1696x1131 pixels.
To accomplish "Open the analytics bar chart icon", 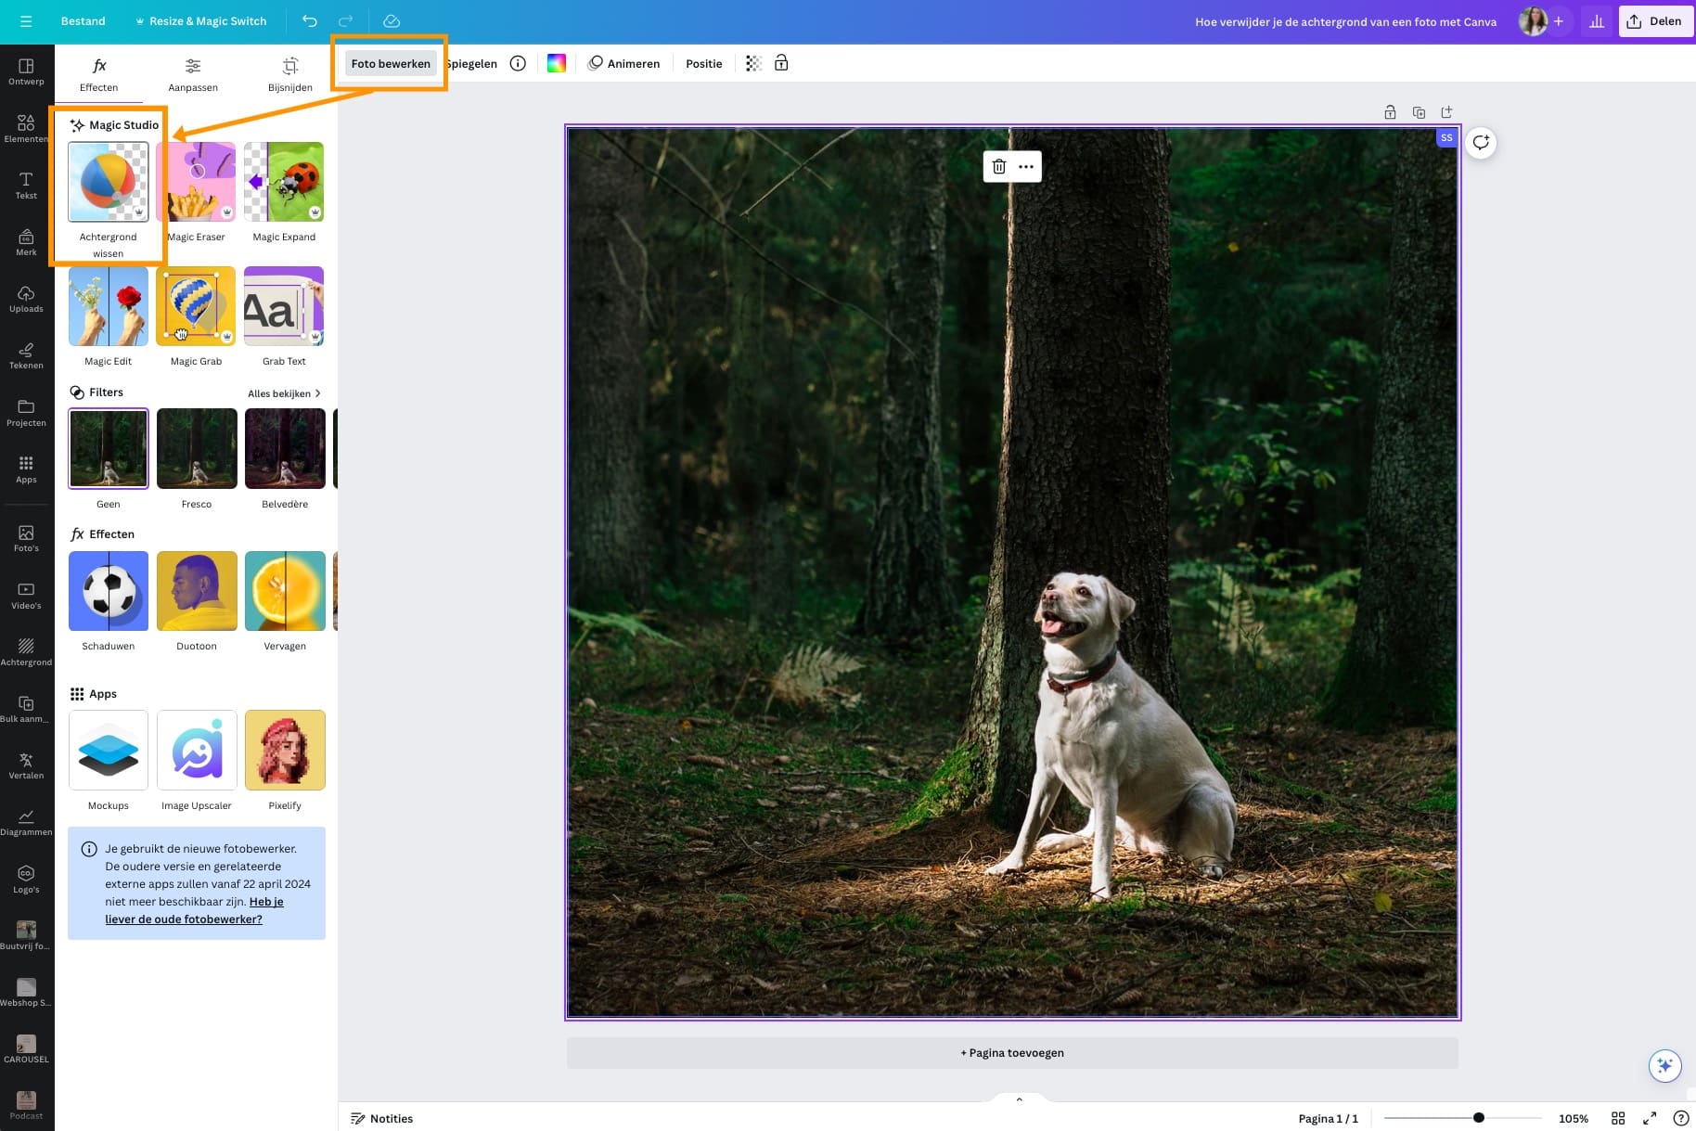I will coord(1597,21).
